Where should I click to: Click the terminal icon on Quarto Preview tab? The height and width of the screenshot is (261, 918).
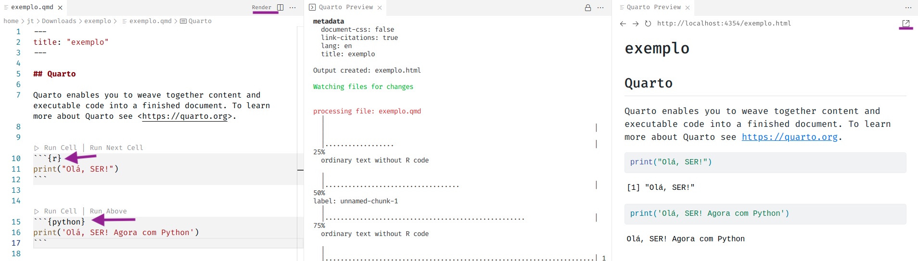[x=312, y=7]
